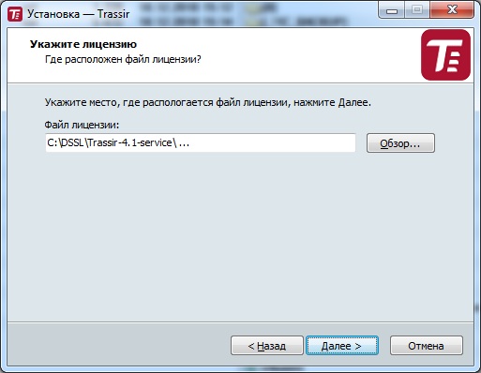Minimize the Trassir installer window
Image resolution: width=481 pixels, height=373 pixels.
point(391,10)
